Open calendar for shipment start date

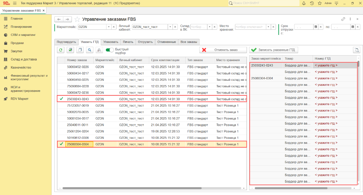[316, 27]
